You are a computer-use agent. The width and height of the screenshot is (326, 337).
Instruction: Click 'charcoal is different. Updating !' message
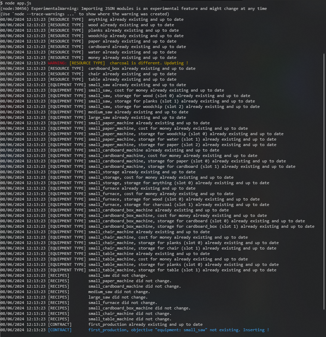coord(149,63)
